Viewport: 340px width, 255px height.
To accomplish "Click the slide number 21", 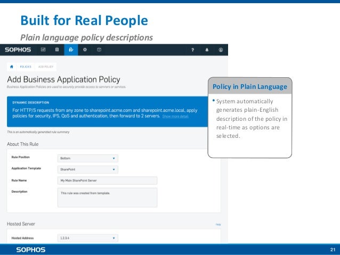I will point(333,250).
